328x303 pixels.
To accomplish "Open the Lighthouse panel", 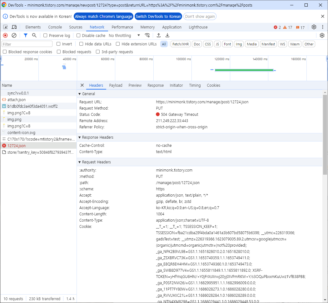I will [198, 27].
